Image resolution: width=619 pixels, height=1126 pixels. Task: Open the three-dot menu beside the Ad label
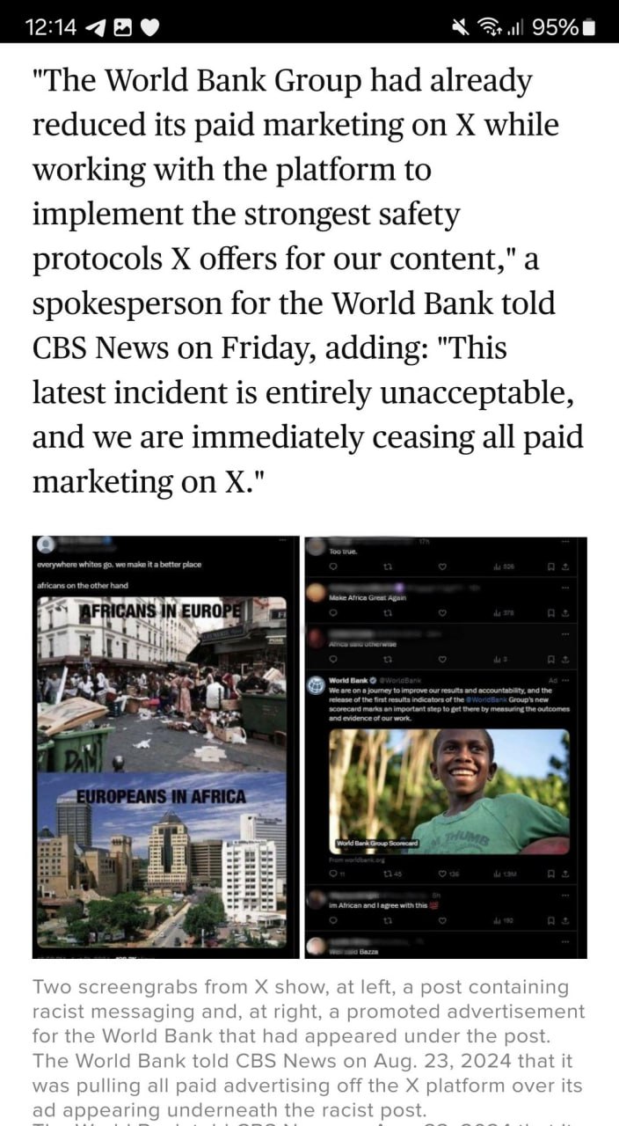(567, 680)
